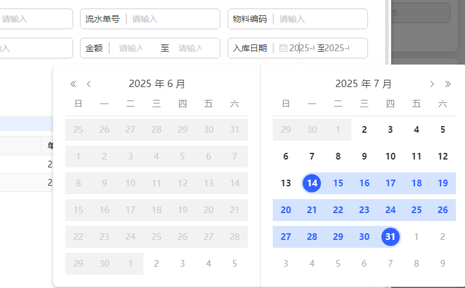
Task: Click 流水单号 field label
Action: coord(103,19)
